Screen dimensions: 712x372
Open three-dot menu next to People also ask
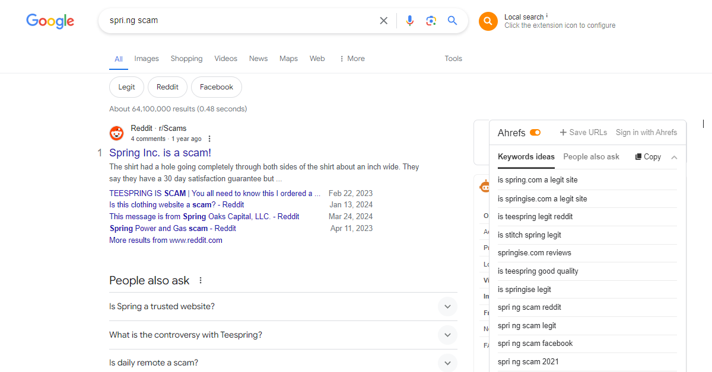[201, 280]
